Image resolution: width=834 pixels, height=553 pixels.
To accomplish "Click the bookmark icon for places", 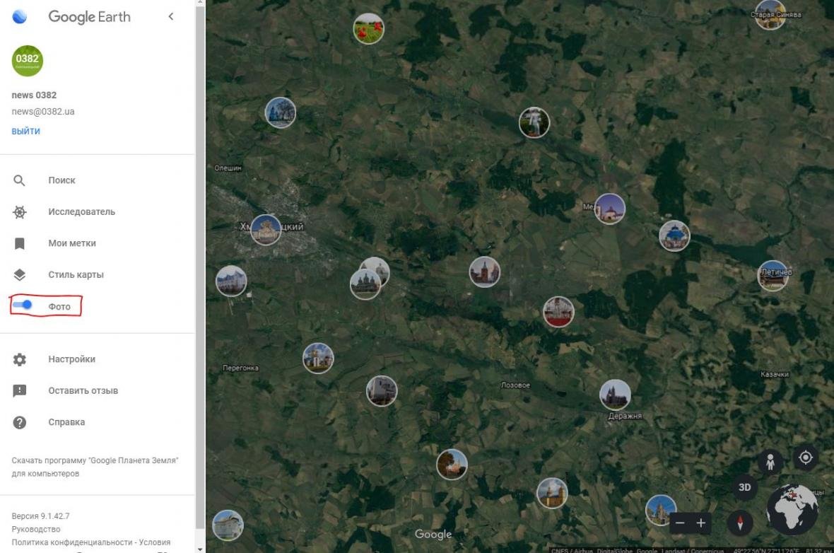I will [x=20, y=243].
